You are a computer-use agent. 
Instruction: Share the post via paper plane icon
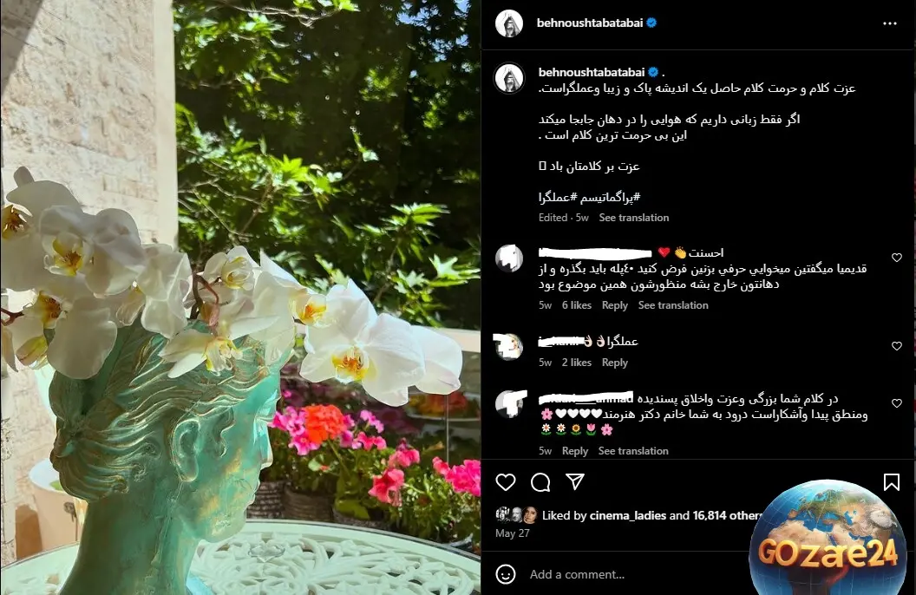(x=575, y=481)
